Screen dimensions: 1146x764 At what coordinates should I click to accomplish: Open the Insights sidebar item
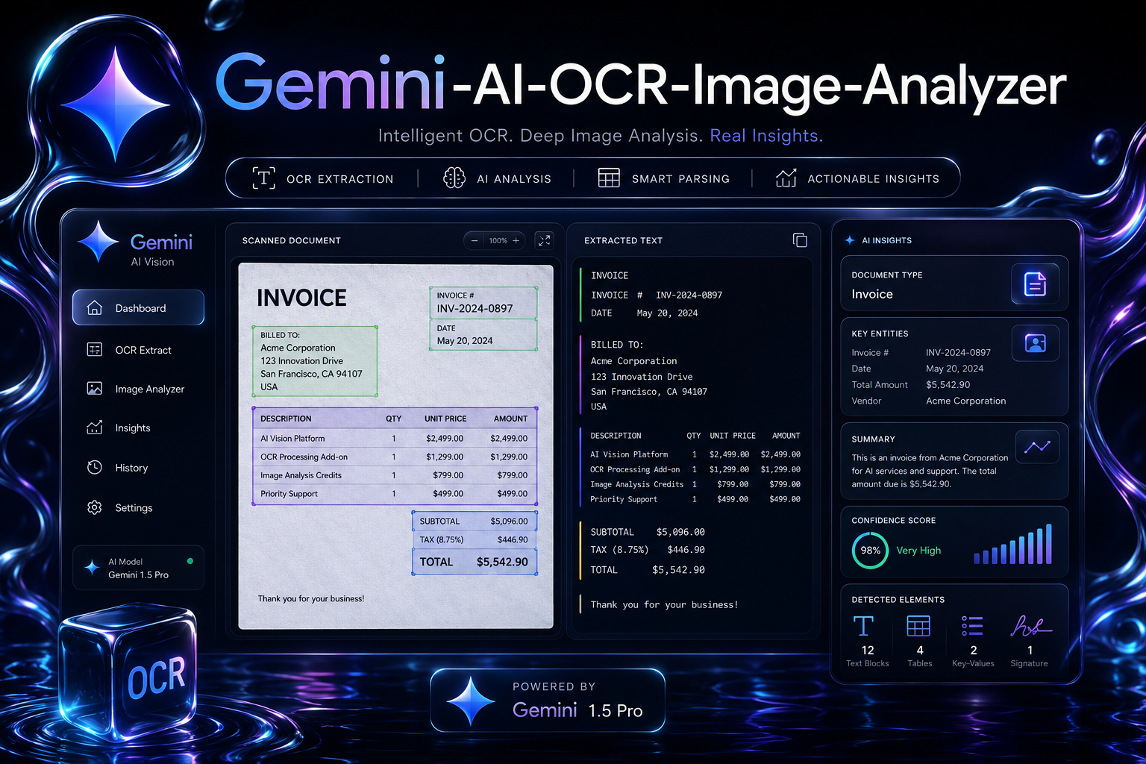point(138,428)
